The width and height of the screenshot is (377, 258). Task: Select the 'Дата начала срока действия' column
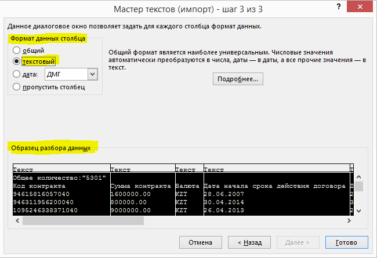coord(274,186)
